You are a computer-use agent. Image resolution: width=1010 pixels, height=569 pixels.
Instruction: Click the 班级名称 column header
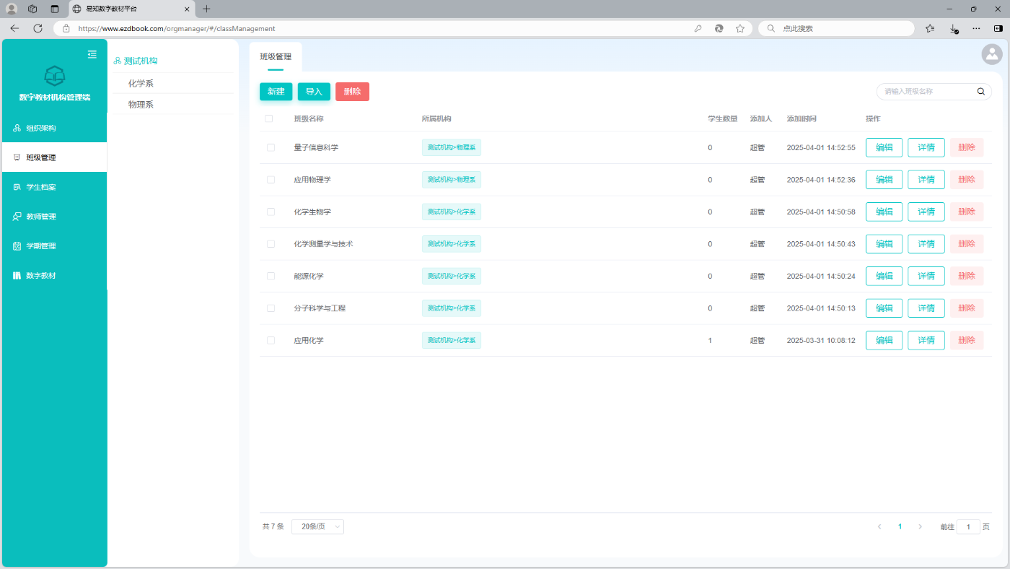(x=309, y=118)
